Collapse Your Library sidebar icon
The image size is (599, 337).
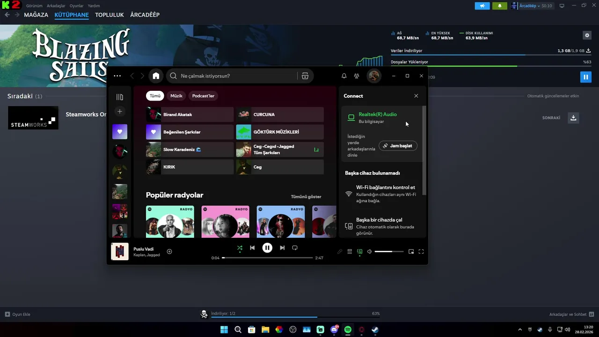pyautogui.click(x=120, y=97)
